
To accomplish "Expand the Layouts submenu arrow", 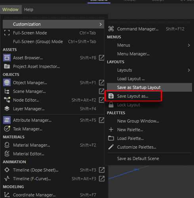I will pyautogui.click(x=189, y=70).
